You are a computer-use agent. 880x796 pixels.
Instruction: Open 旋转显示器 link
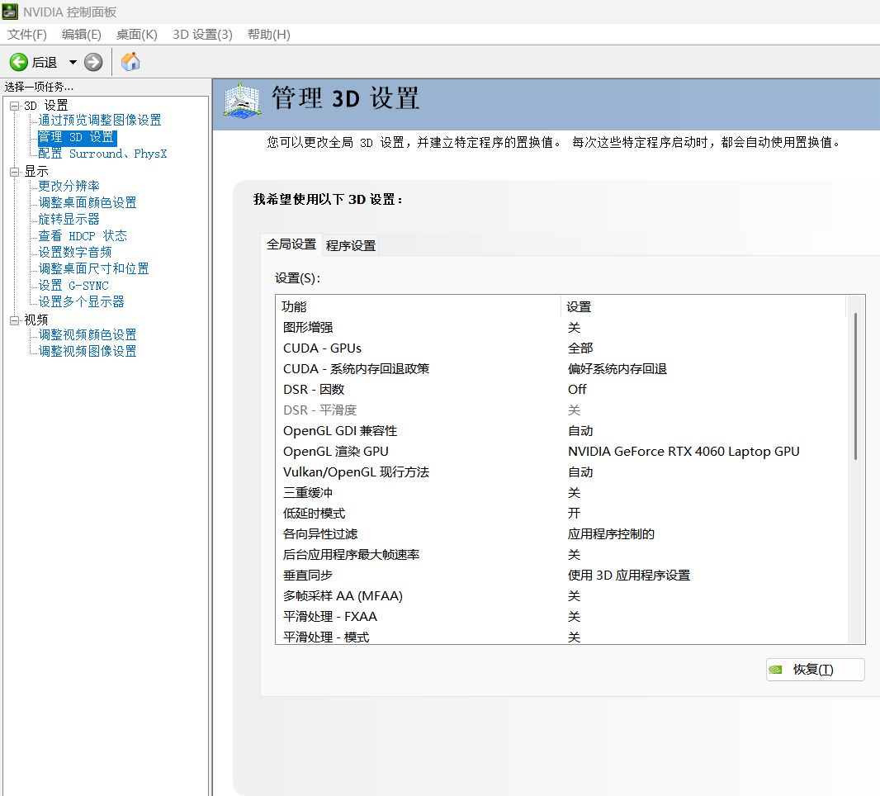click(x=69, y=219)
